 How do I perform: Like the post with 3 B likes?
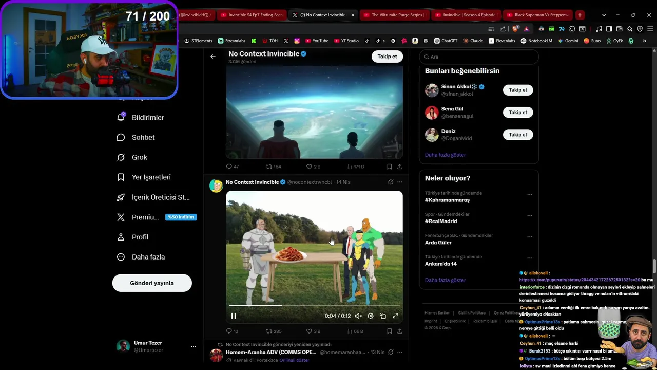(x=313, y=331)
